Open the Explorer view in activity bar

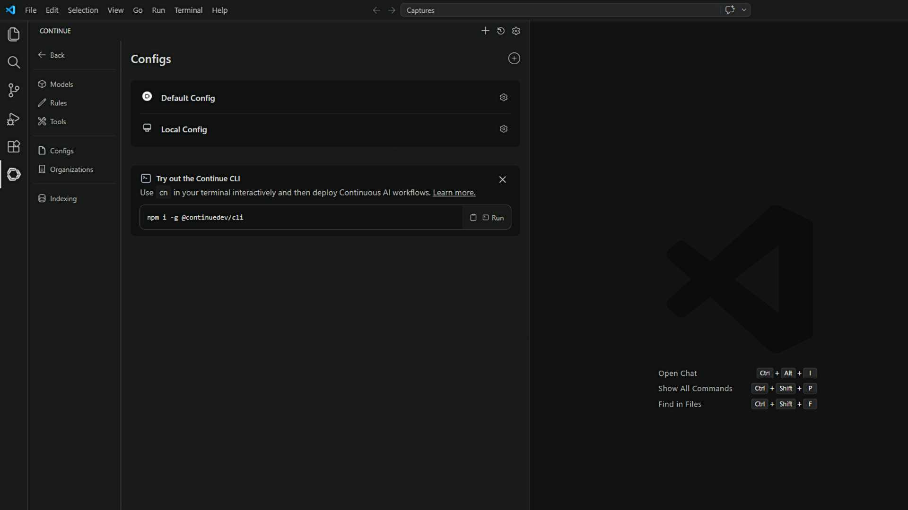(14, 34)
